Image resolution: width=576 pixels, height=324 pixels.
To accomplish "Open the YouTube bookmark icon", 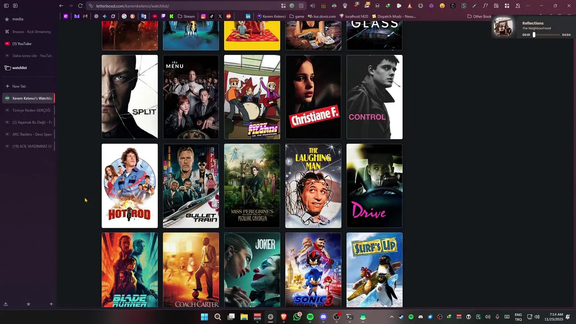I will [x=155, y=16].
